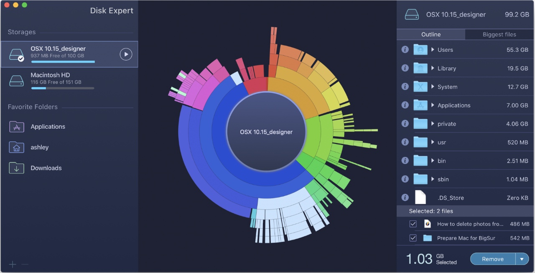Screen dimensions: 535x273
Task: Click the OSX 10.15_designer storage usage bar
Action: point(63,61)
